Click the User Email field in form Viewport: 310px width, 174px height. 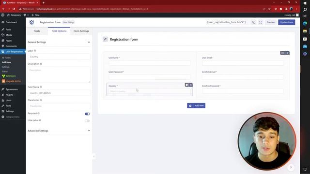(243, 63)
